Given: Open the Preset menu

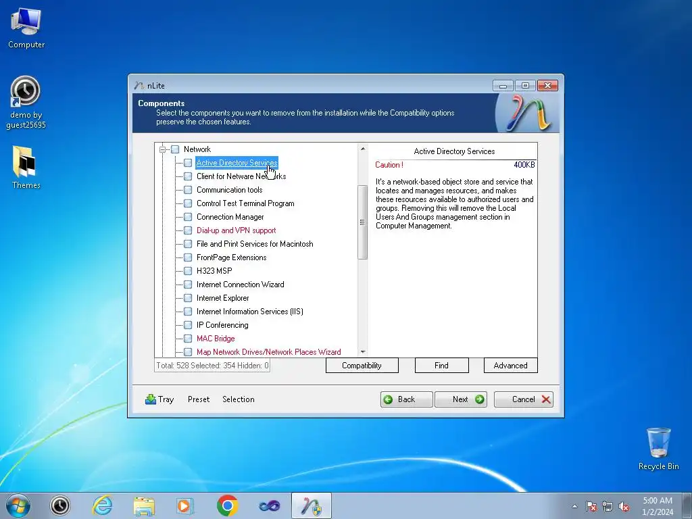Looking at the screenshot, I should point(199,399).
